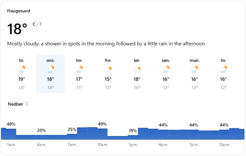Viewport: 246px width, 156px height.
Task: Click the Mostly cloudy forecast description
Action: (x=106, y=44)
